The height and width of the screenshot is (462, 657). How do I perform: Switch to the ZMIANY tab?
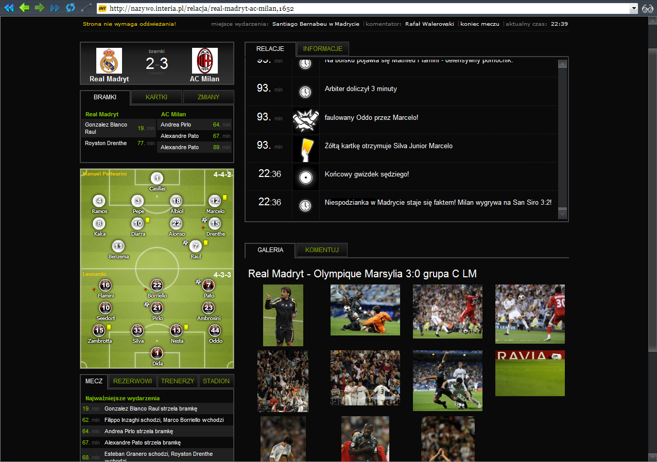coord(209,97)
